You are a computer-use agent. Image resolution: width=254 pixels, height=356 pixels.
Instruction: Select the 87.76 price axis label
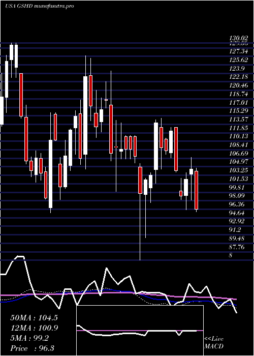(237, 247)
